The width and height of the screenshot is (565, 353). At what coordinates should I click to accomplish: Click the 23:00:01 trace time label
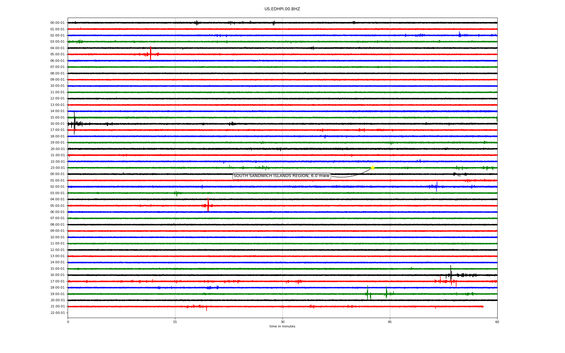pos(57,168)
